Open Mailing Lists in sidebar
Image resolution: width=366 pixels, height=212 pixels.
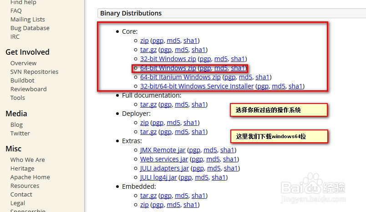click(x=28, y=20)
